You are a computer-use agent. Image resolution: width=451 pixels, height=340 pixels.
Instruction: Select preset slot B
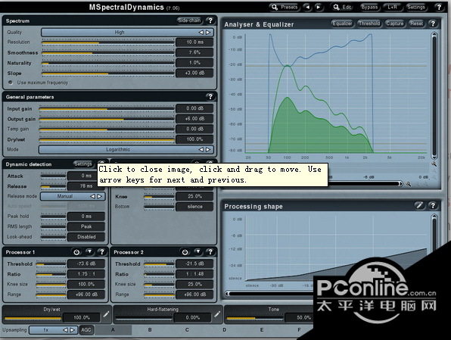[x=150, y=330]
